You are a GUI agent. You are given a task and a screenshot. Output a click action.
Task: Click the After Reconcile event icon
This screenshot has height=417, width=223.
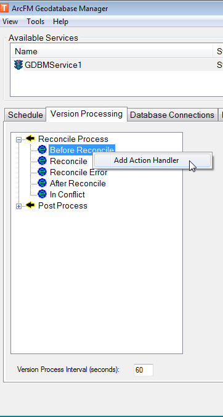[42, 183]
